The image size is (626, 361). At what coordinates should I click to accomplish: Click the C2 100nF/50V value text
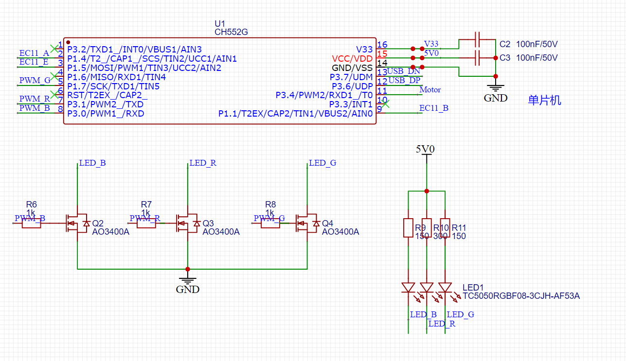[537, 44]
